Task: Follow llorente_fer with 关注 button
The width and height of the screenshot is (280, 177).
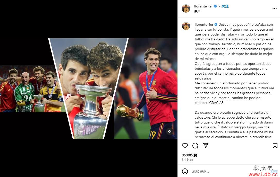Action: click(225, 6)
